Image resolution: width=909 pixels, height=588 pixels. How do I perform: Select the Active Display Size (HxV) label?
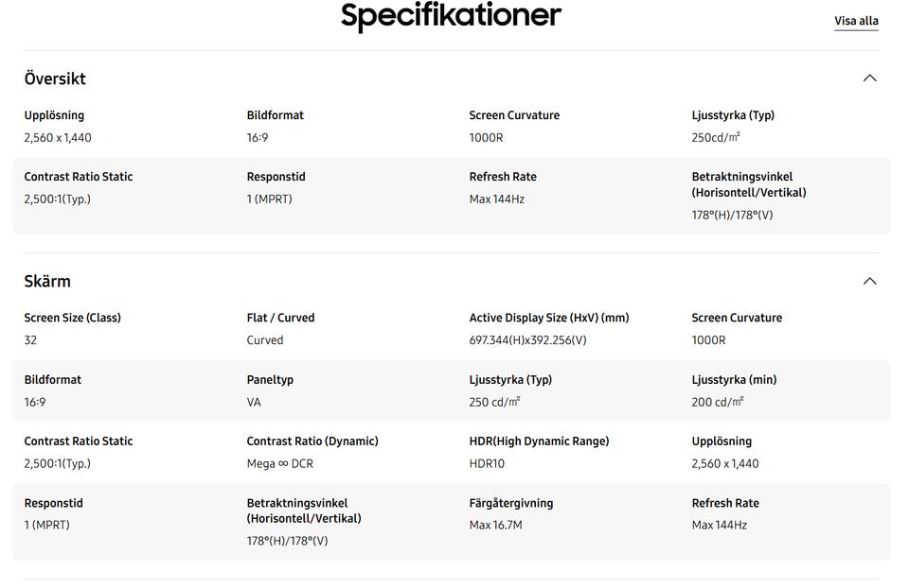click(548, 318)
